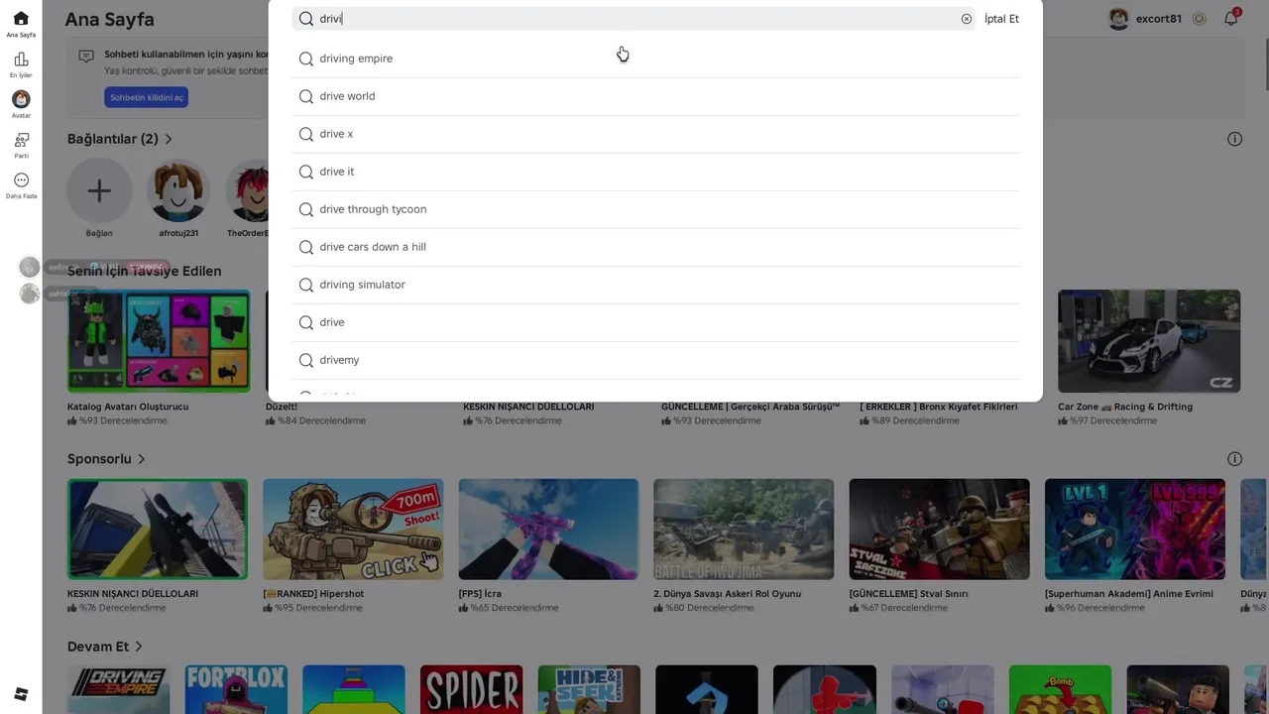The width and height of the screenshot is (1269, 714).
Task: Click the magnifier icon inside the search box
Action: [306, 19]
